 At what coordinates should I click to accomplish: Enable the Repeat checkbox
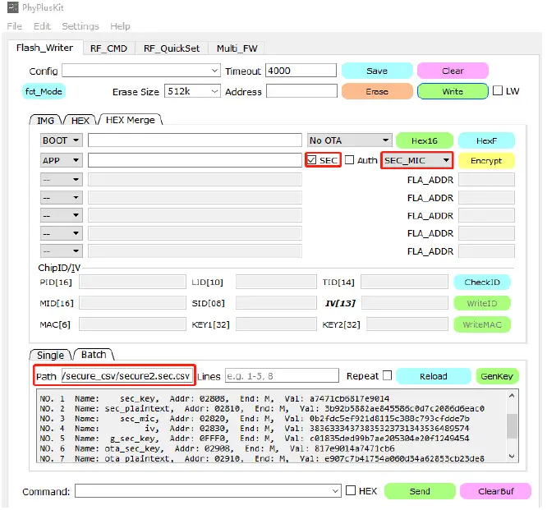click(x=387, y=375)
